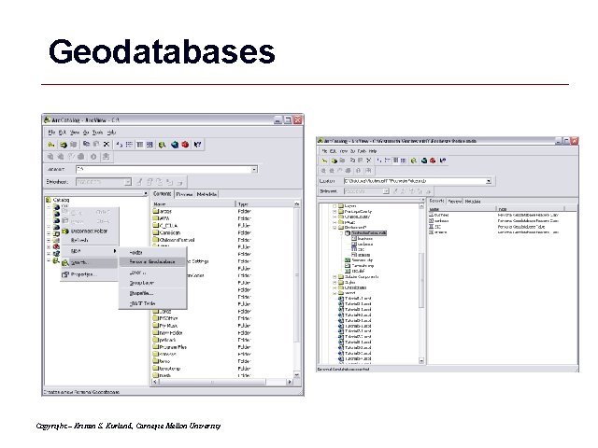Open Location dropdown arrow in left ArcCatalog window
Image resolution: width=598 pixels, height=448 pixels.
pos(254,169)
